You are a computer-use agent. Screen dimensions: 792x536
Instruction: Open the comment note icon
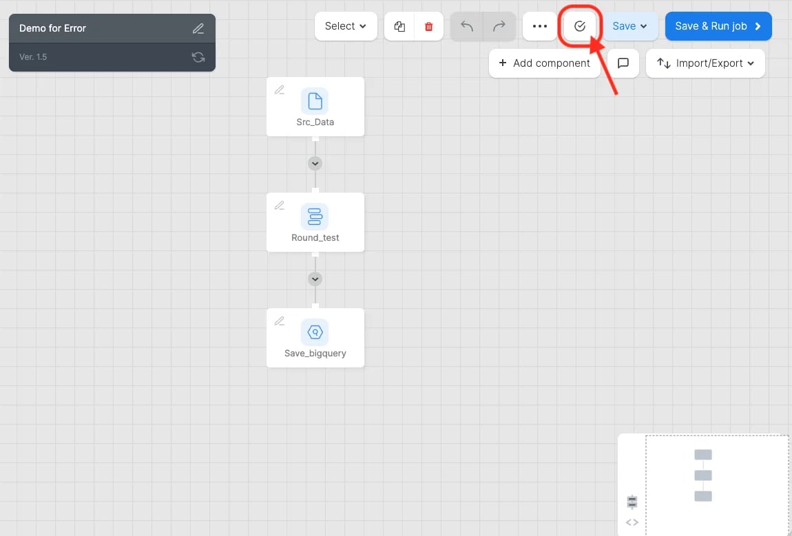[x=623, y=63]
